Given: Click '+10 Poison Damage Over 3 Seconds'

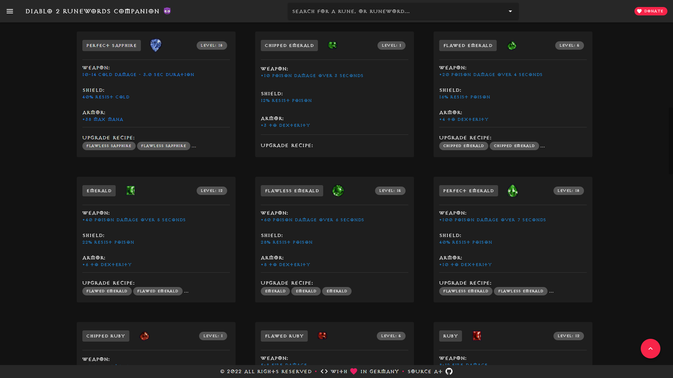Looking at the screenshot, I should (x=312, y=76).
